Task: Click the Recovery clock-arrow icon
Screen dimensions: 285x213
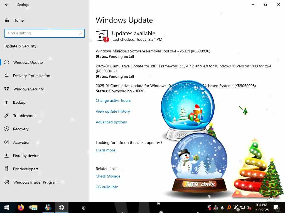Action: pyautogui.click(x=7, y=129)
